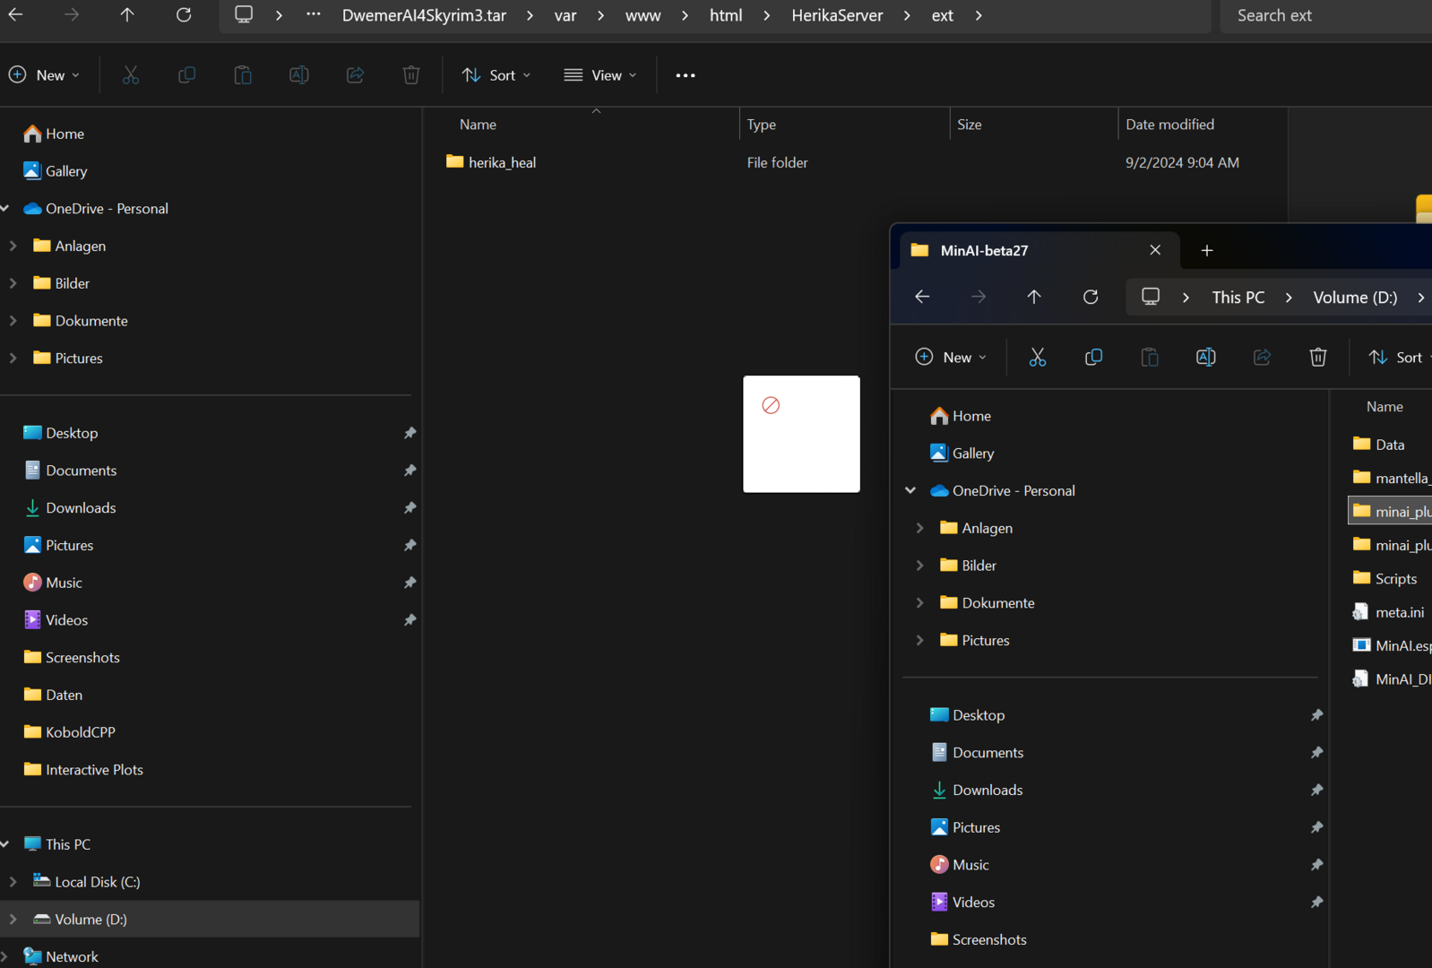Select Scripts folder in MinAI-beta27 file list

pos(1385,579)
